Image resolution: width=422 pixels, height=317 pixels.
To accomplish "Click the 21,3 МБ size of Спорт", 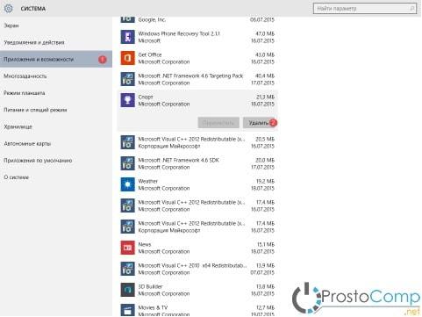I will [265, 97].
